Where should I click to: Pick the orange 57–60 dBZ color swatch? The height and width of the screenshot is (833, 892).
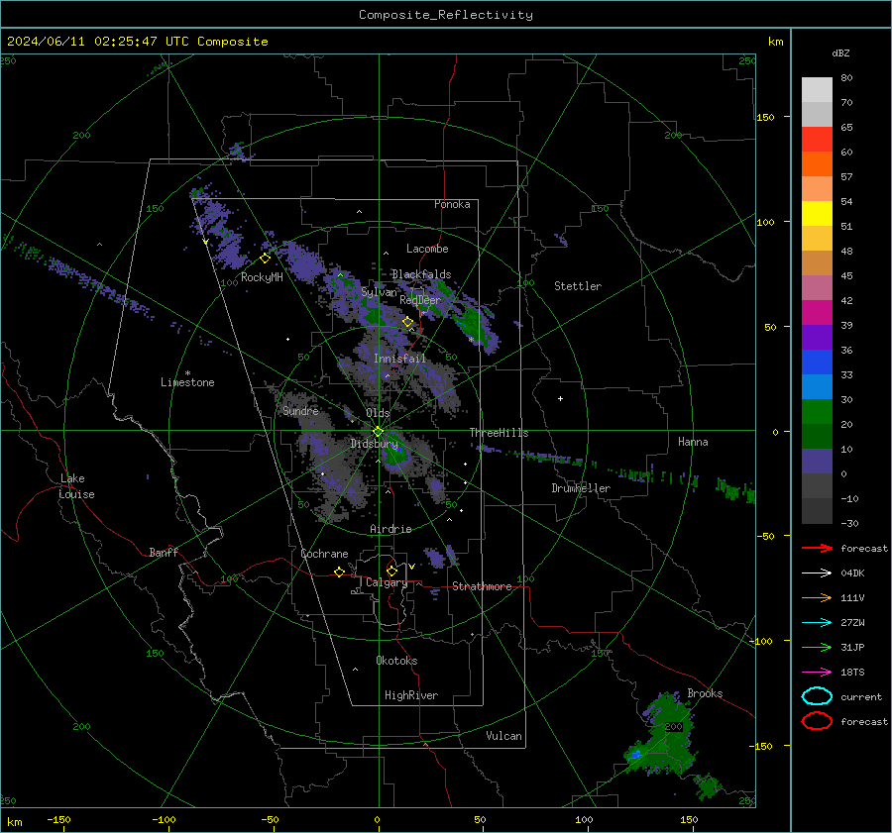[817, 163]
